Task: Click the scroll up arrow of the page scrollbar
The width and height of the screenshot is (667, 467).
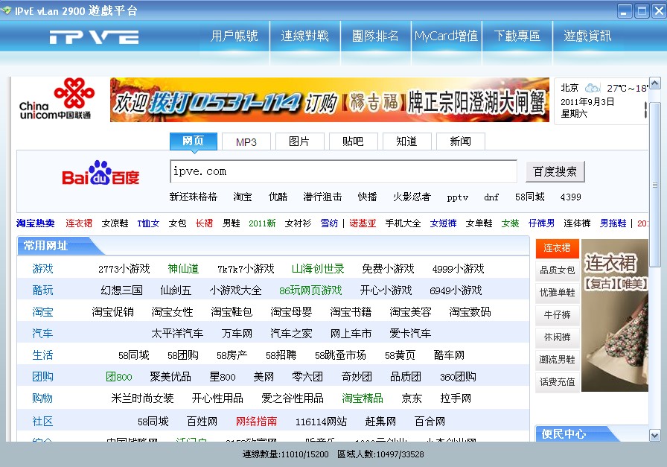Action: point(655,83)
